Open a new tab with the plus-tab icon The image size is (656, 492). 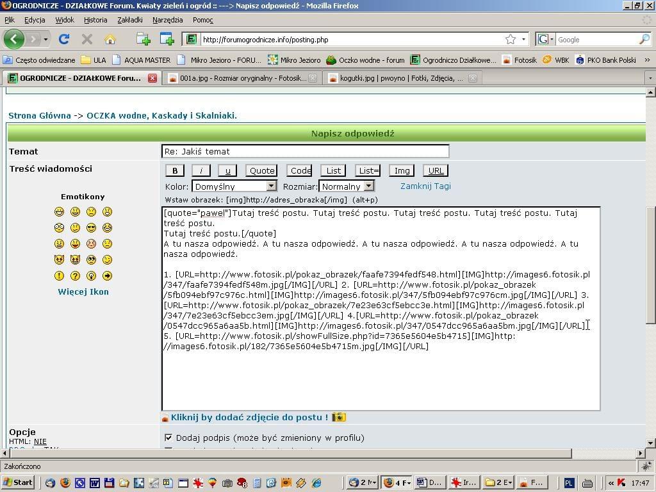coord(143,39)
